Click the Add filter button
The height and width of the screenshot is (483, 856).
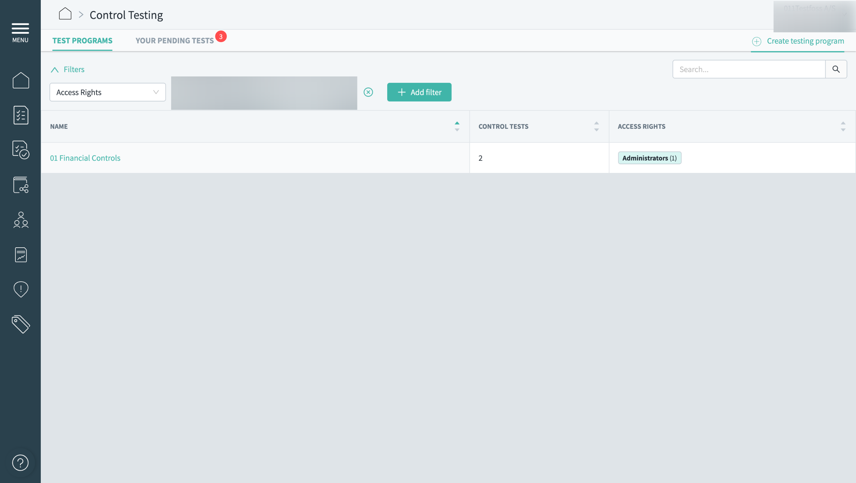419,92
